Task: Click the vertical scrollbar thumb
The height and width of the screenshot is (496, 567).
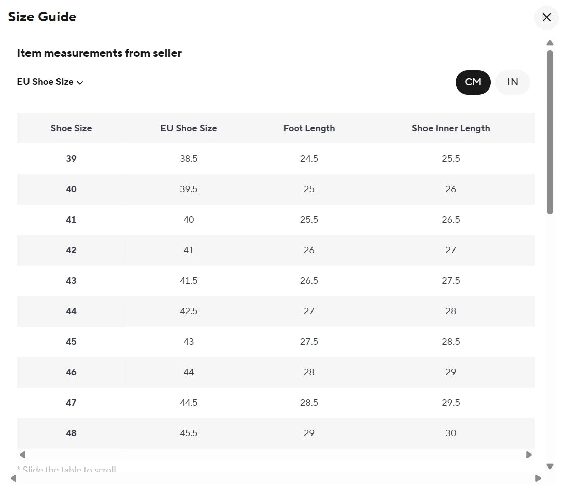Action: [x=550, y=132]
